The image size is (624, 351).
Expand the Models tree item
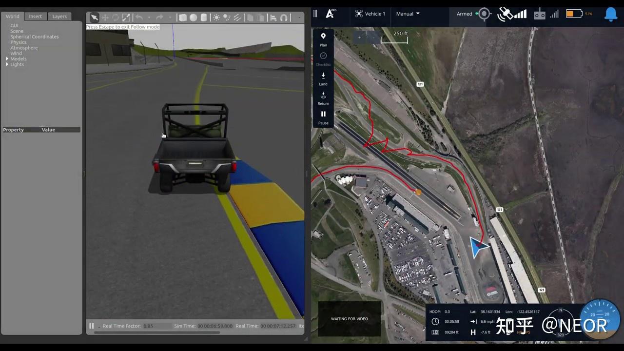(7, 58)
